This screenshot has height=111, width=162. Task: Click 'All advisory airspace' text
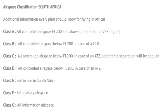coord(32,93)
